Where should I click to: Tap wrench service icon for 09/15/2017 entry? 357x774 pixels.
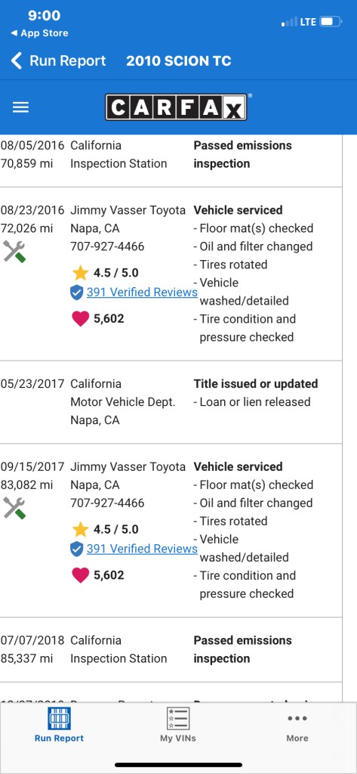pyautogui.click(x=14, y=508)
